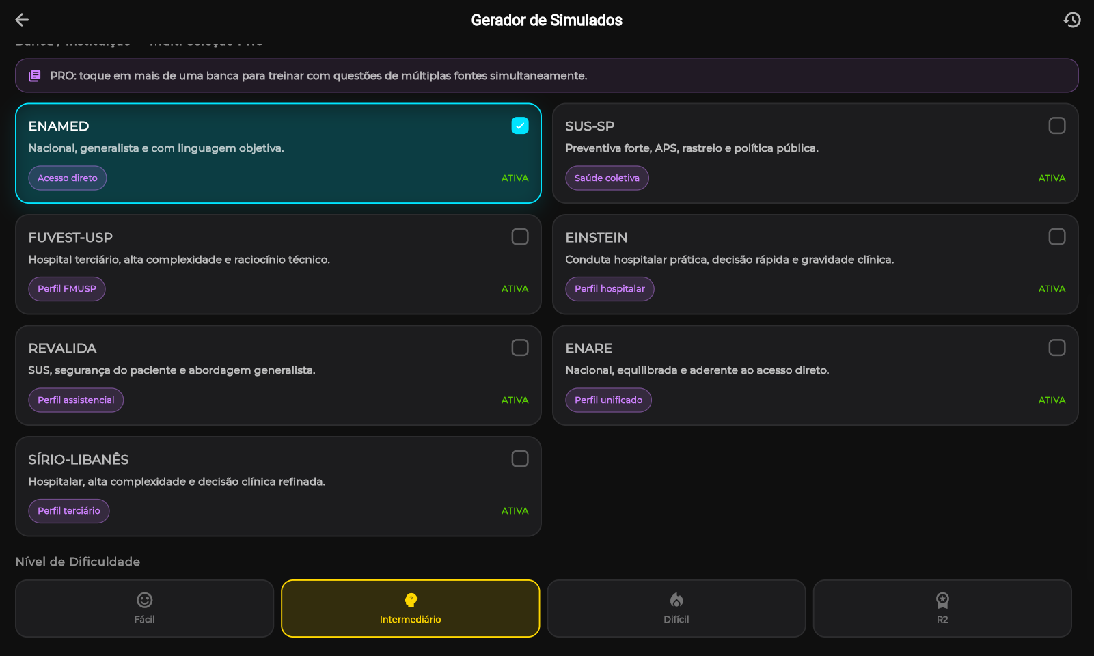Select the SÍRIO-LIBANÊS card title
The image size is (1094, 656).
(x=79, y=459)
